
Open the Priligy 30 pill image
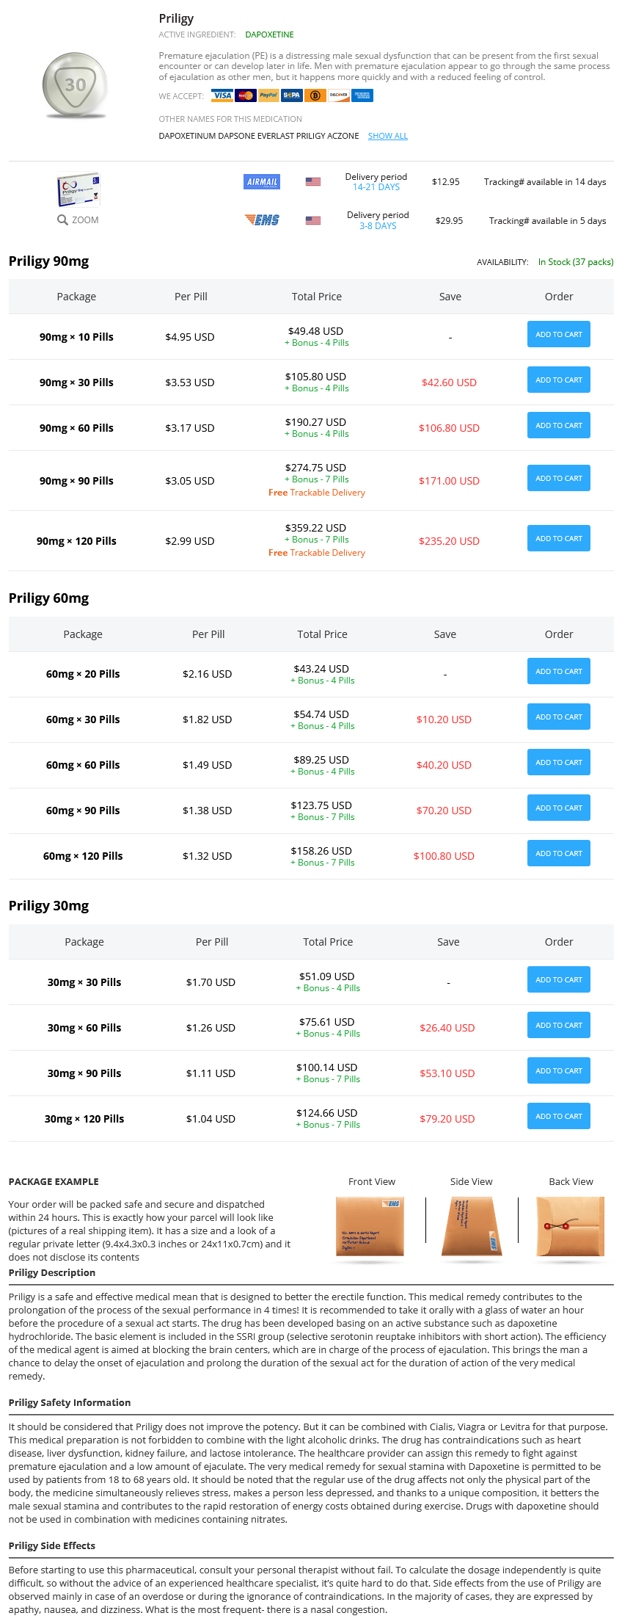[76, 85]
